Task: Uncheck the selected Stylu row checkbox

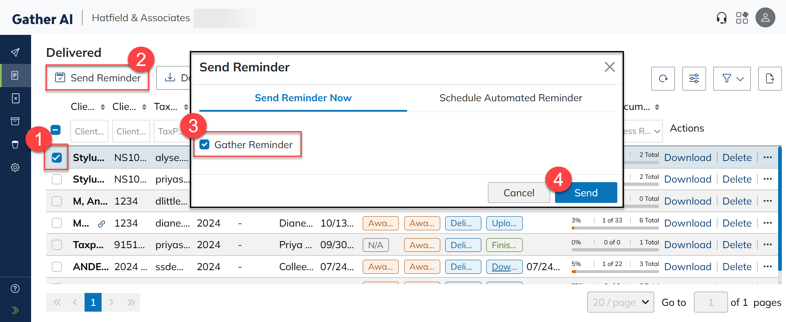Action: 56,157
